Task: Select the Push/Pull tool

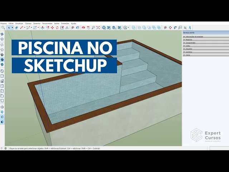Action: point(43,28)
